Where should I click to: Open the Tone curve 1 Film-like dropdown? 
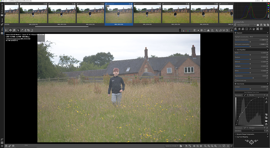coord(257,95)
